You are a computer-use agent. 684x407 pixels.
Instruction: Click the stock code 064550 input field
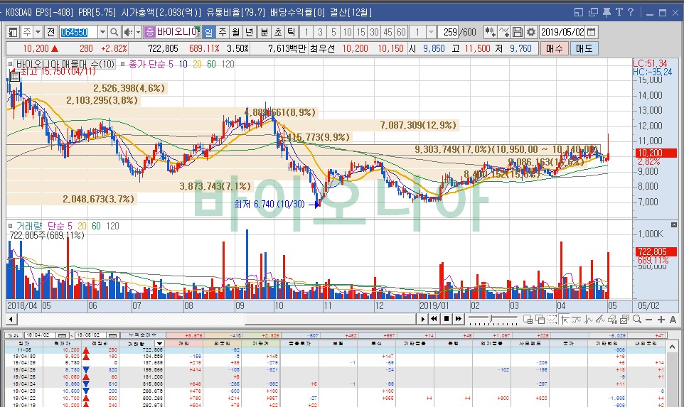coord(78,32)
